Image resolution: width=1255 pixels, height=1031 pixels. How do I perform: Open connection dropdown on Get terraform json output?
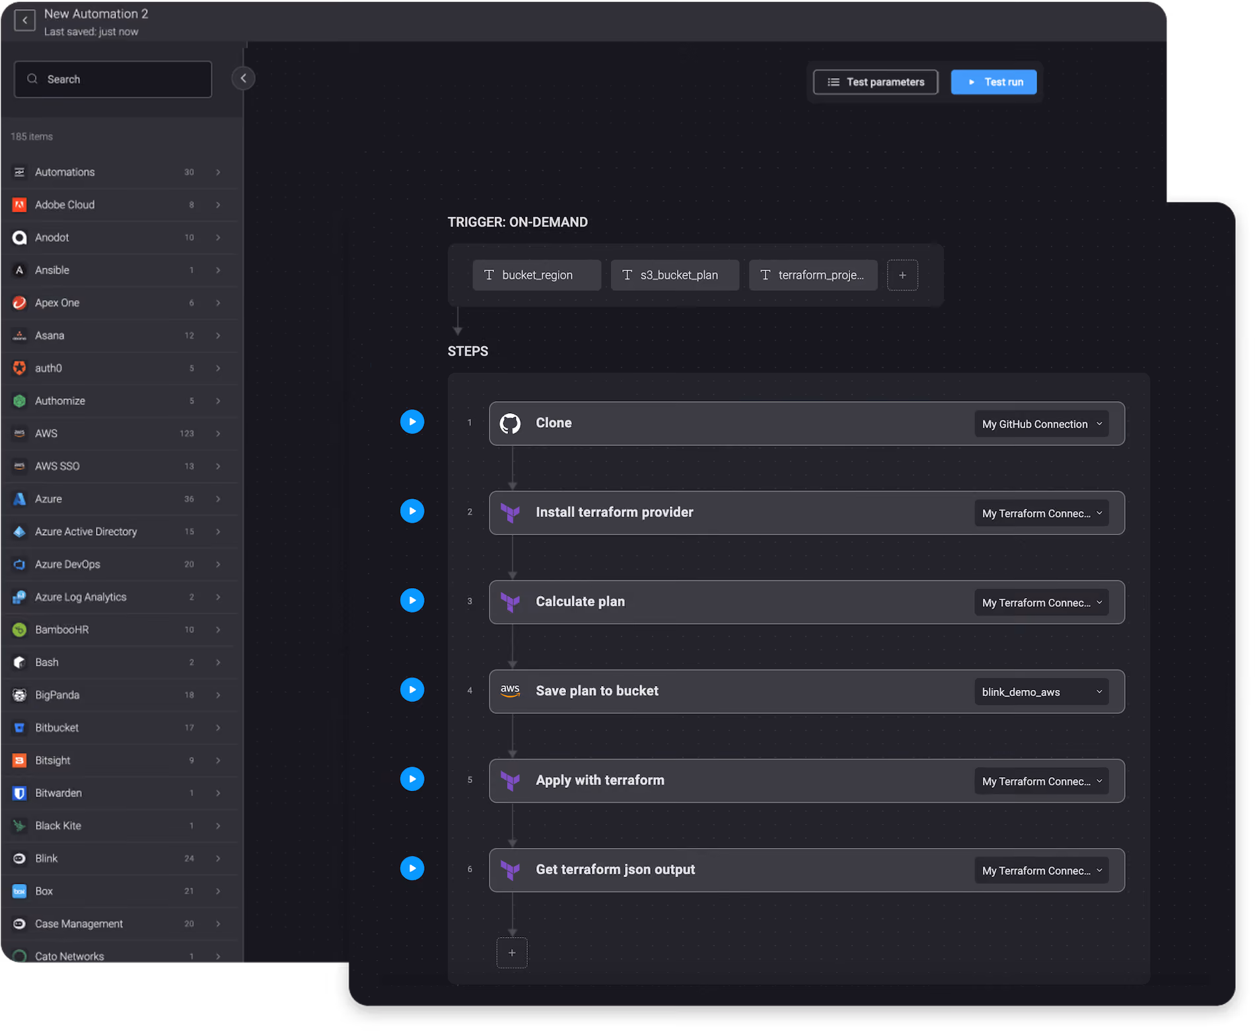1042,870
